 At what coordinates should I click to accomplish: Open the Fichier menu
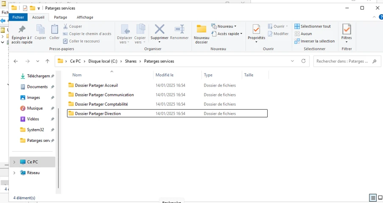[x=18, y=17]
